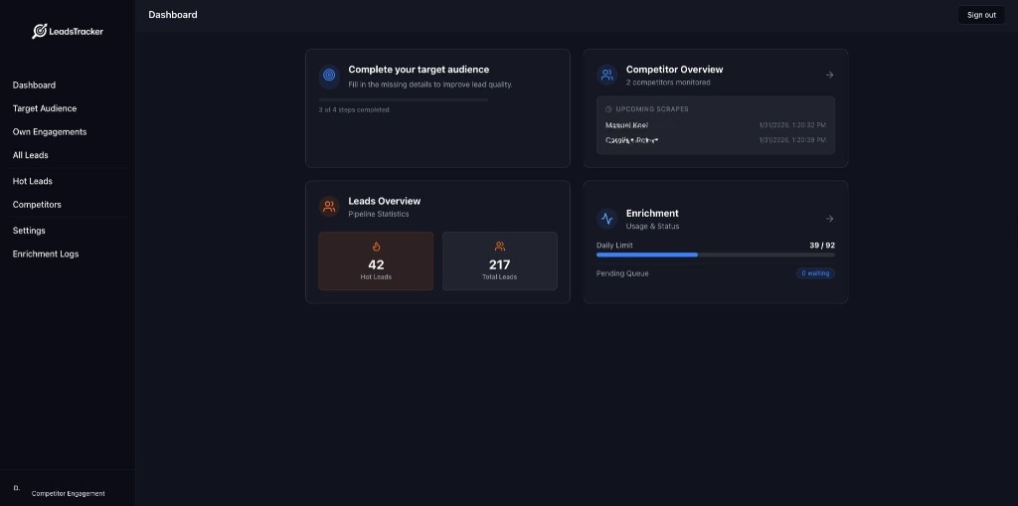Viewport: 1018px width, 506px height.
Task: Select All Leads in the sidebar
Action: click(31, 155)
